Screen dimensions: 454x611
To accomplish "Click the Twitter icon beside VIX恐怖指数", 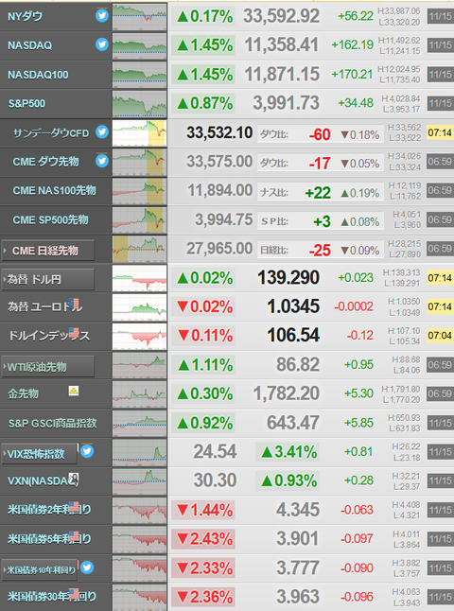I will tap(87, 451).
